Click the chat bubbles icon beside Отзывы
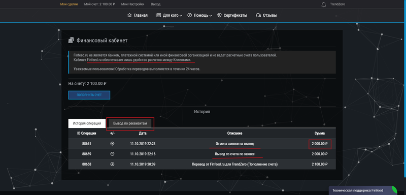The width and height of the screenshot is (406, 195). click(258, 15)
